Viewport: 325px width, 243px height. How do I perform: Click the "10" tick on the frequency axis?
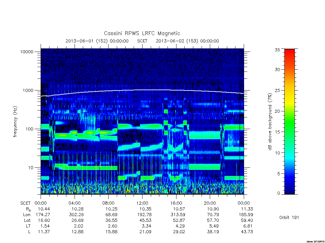(30, 168)
